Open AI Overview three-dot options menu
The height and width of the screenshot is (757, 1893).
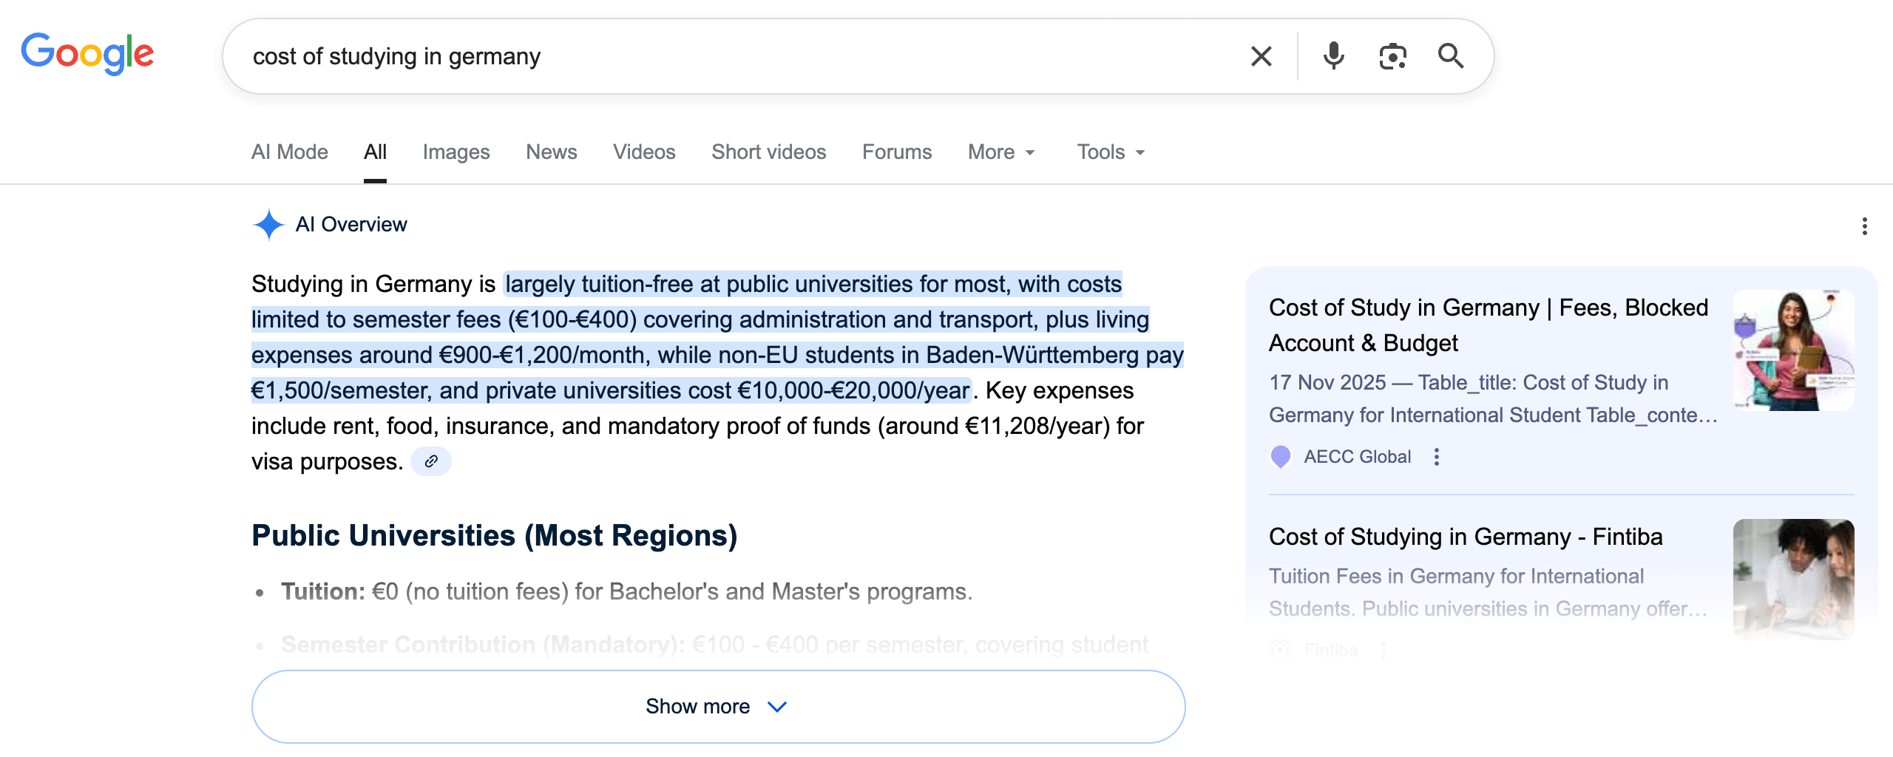coord(1864,226)
